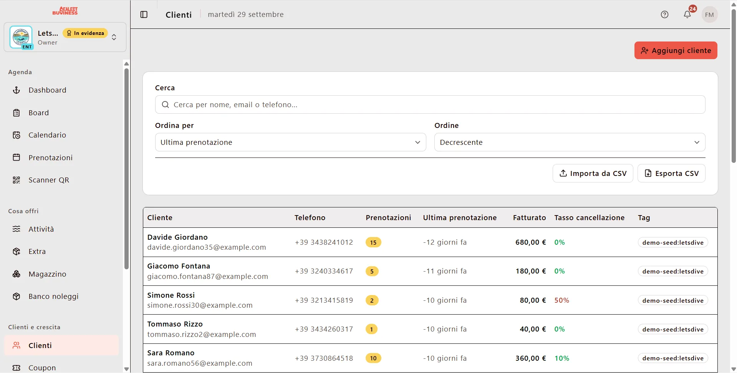Click giacomo.fontana87@example.com email
The width and height of the screenshot is (737, 373).
[x=208, y=277]
